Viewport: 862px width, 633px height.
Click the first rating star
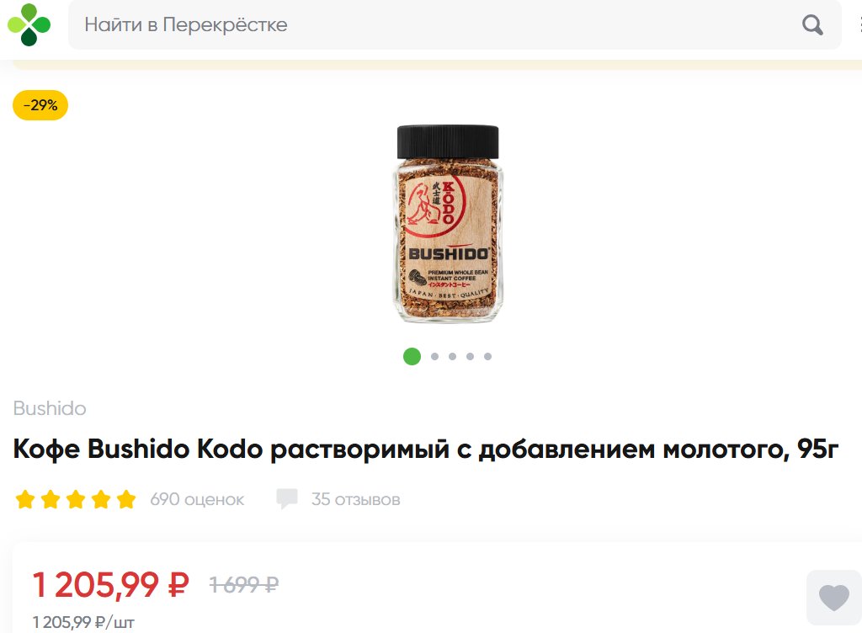[25, 499]
